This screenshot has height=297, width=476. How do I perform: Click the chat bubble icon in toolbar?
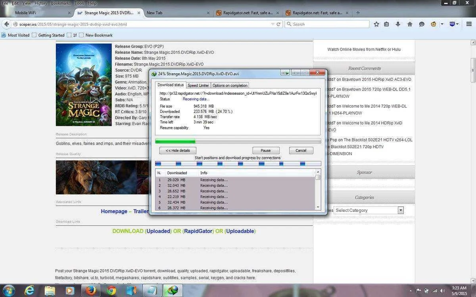pyautogui.click(x=422, y=24)
